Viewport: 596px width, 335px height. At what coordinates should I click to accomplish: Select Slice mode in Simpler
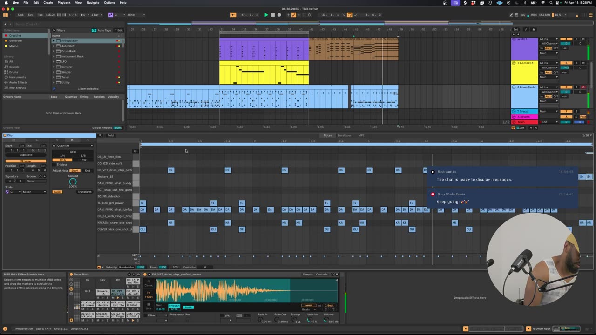[149, 307]
